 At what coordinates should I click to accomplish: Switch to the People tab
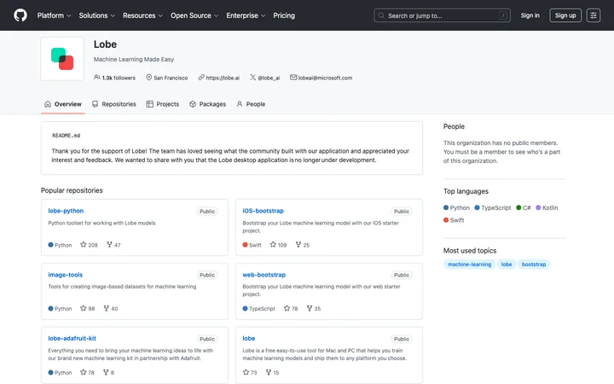click(x=251, y=104)
